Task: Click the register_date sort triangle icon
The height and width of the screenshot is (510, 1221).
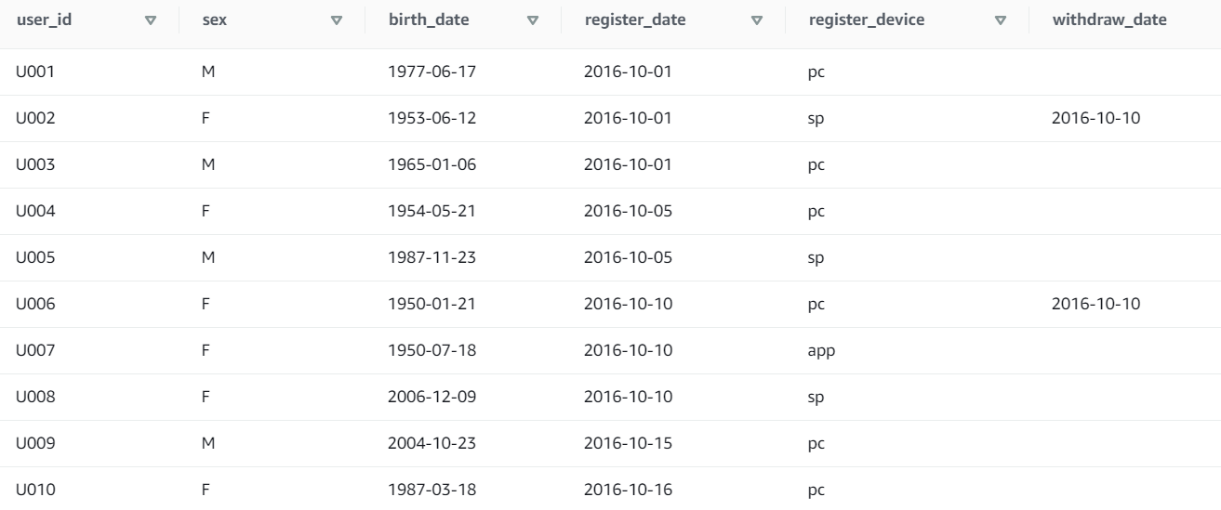Action: [x=756, y=20]
